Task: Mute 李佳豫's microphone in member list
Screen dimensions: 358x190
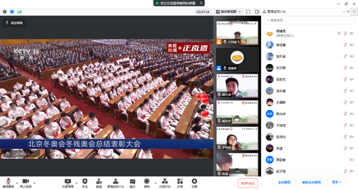Action: click(x=345, y=45)
